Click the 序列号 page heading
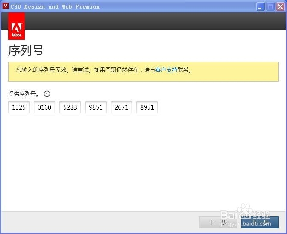The width and height of the screenshot is (287, 234). coord(26,50)
